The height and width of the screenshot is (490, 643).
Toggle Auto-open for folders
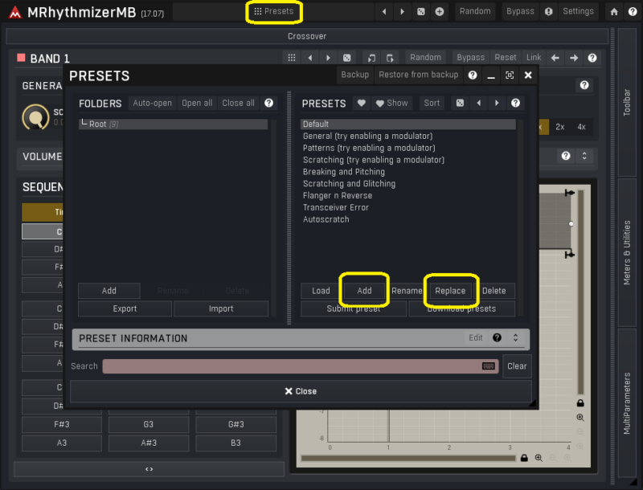[x=152, y=103]
